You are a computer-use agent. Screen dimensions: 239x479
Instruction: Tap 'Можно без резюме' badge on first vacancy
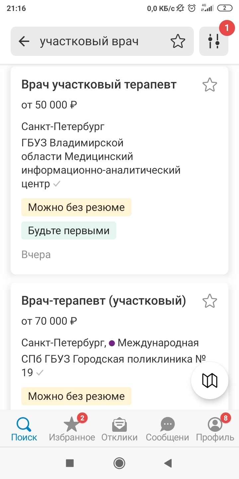point(76,207)
